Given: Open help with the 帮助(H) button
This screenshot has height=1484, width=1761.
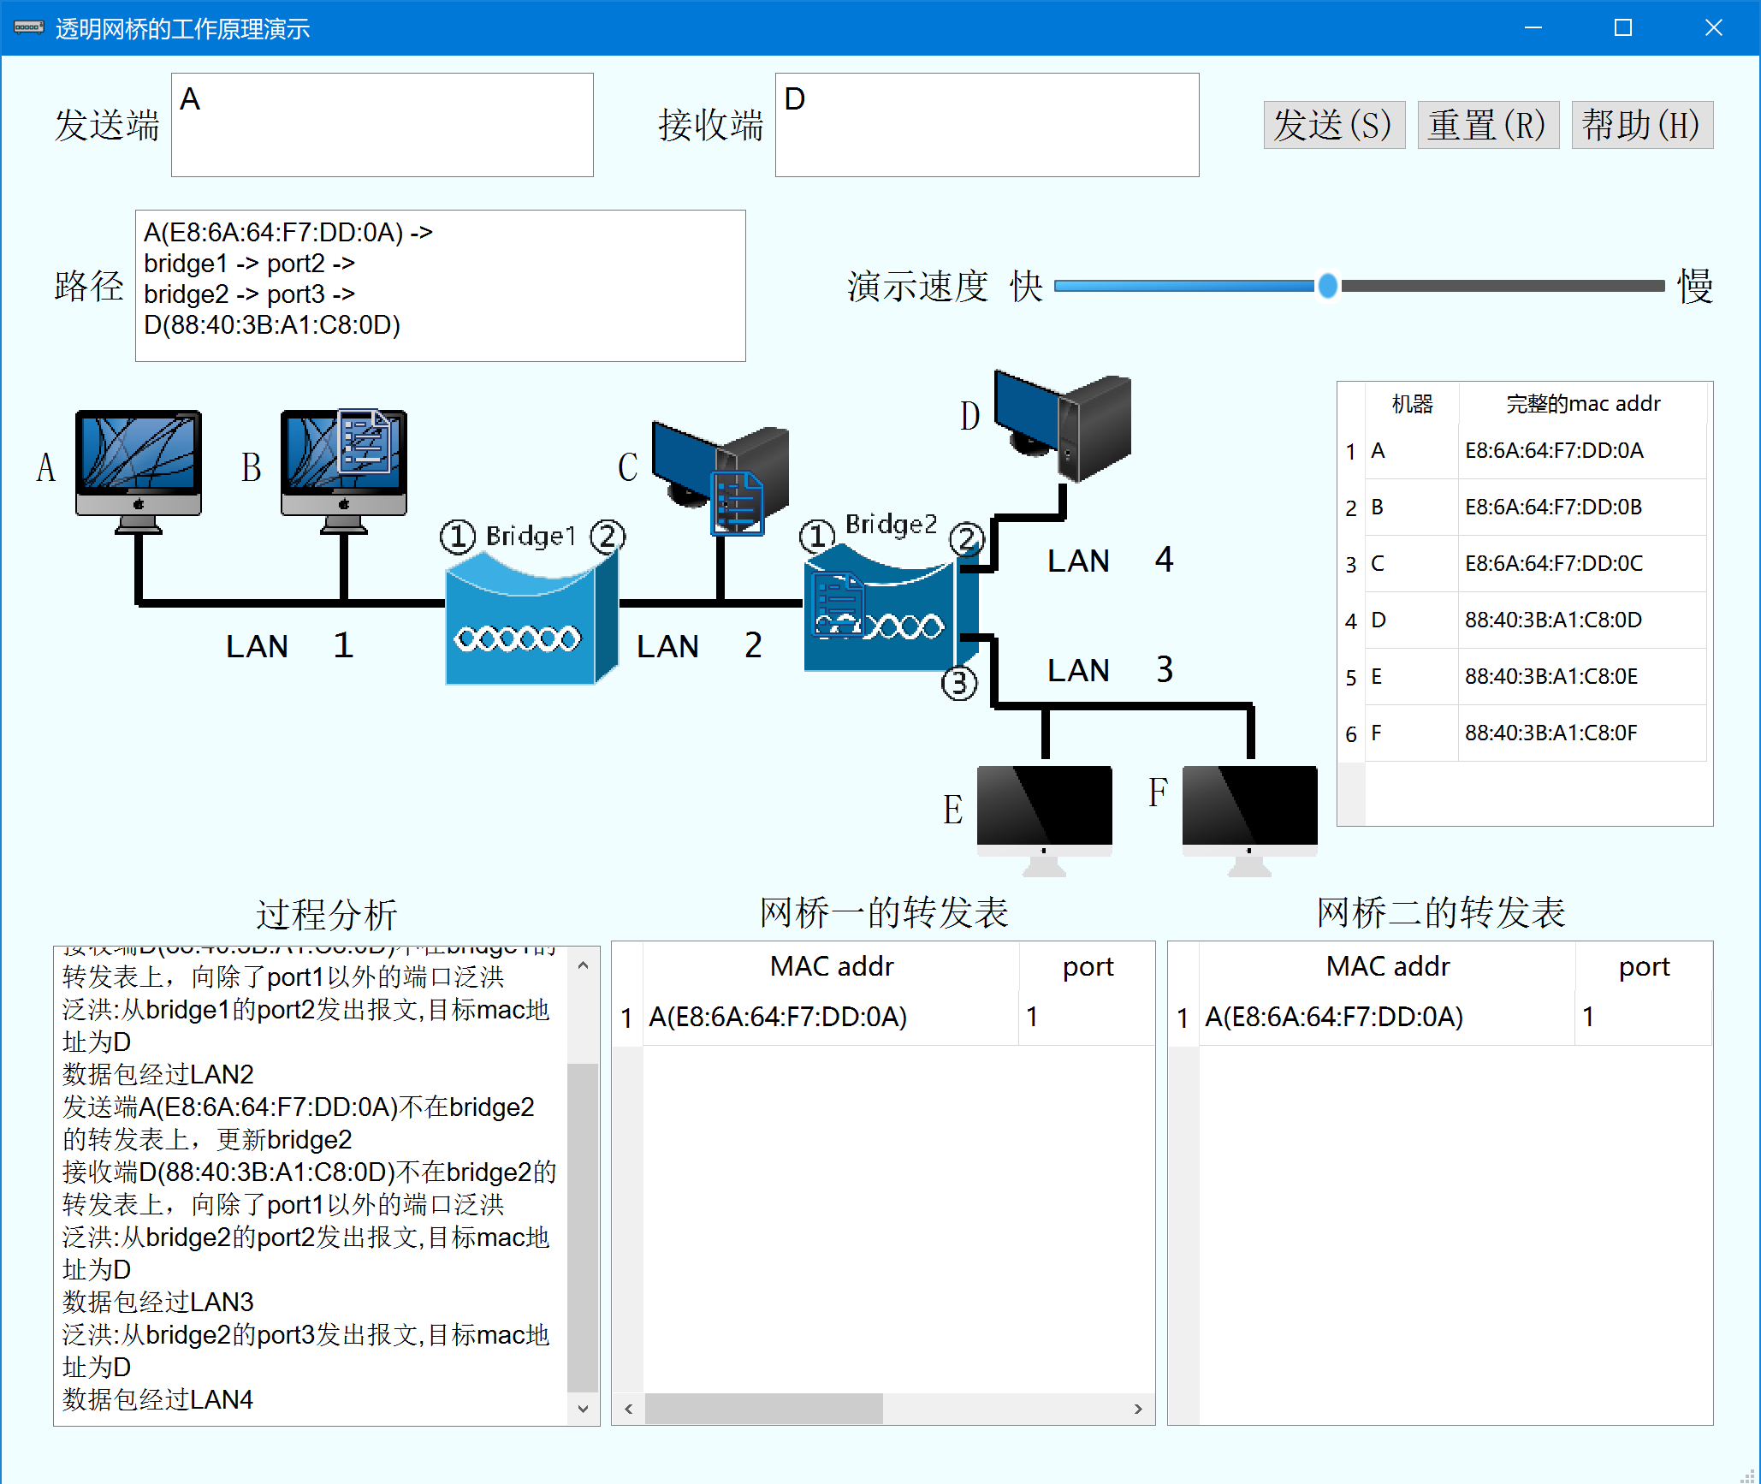Looking at the screenshot, I should [1641, 125].
